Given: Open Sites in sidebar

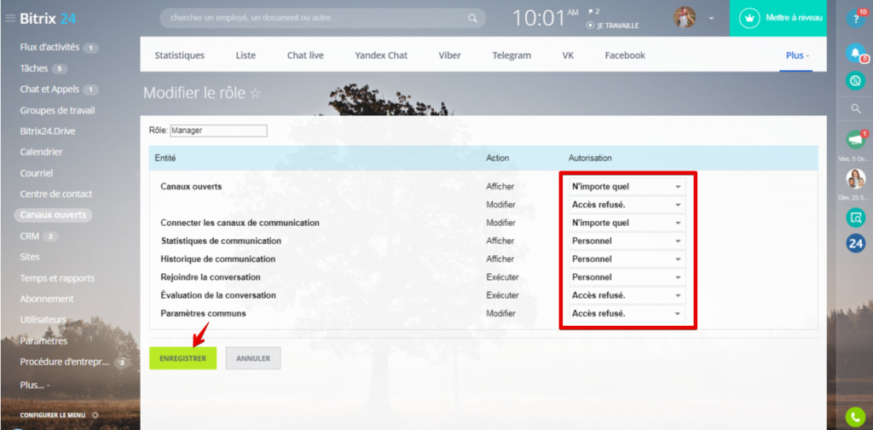Looking at the screenshot, I should [x=30, y=257].
